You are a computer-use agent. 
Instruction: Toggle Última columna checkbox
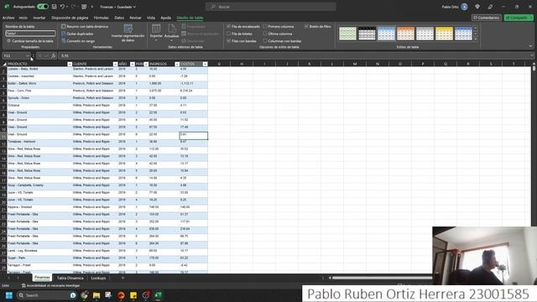tap(265, 34)
